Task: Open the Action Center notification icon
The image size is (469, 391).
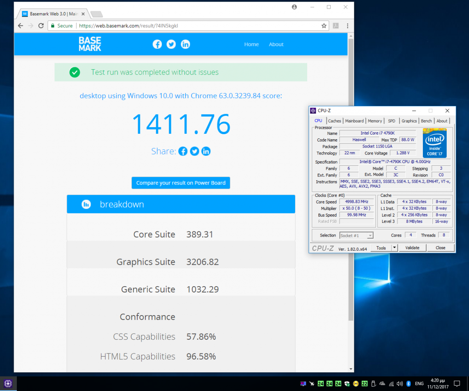Action: (456, 383)
